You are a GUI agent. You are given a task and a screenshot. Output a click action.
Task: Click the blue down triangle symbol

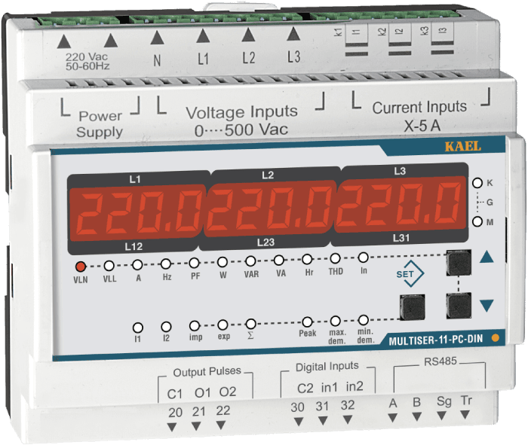(487, 306)
